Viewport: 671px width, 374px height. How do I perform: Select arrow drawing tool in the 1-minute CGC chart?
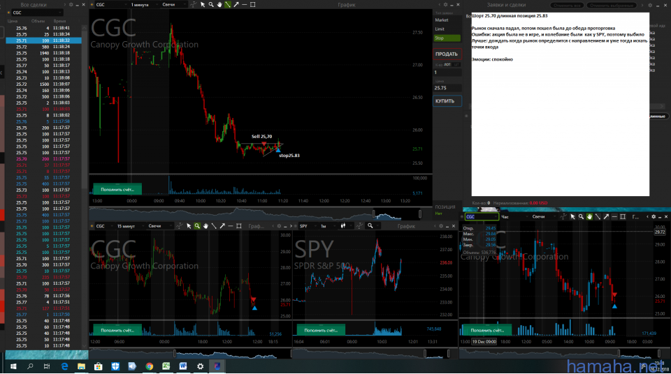(x=236, y=5)
